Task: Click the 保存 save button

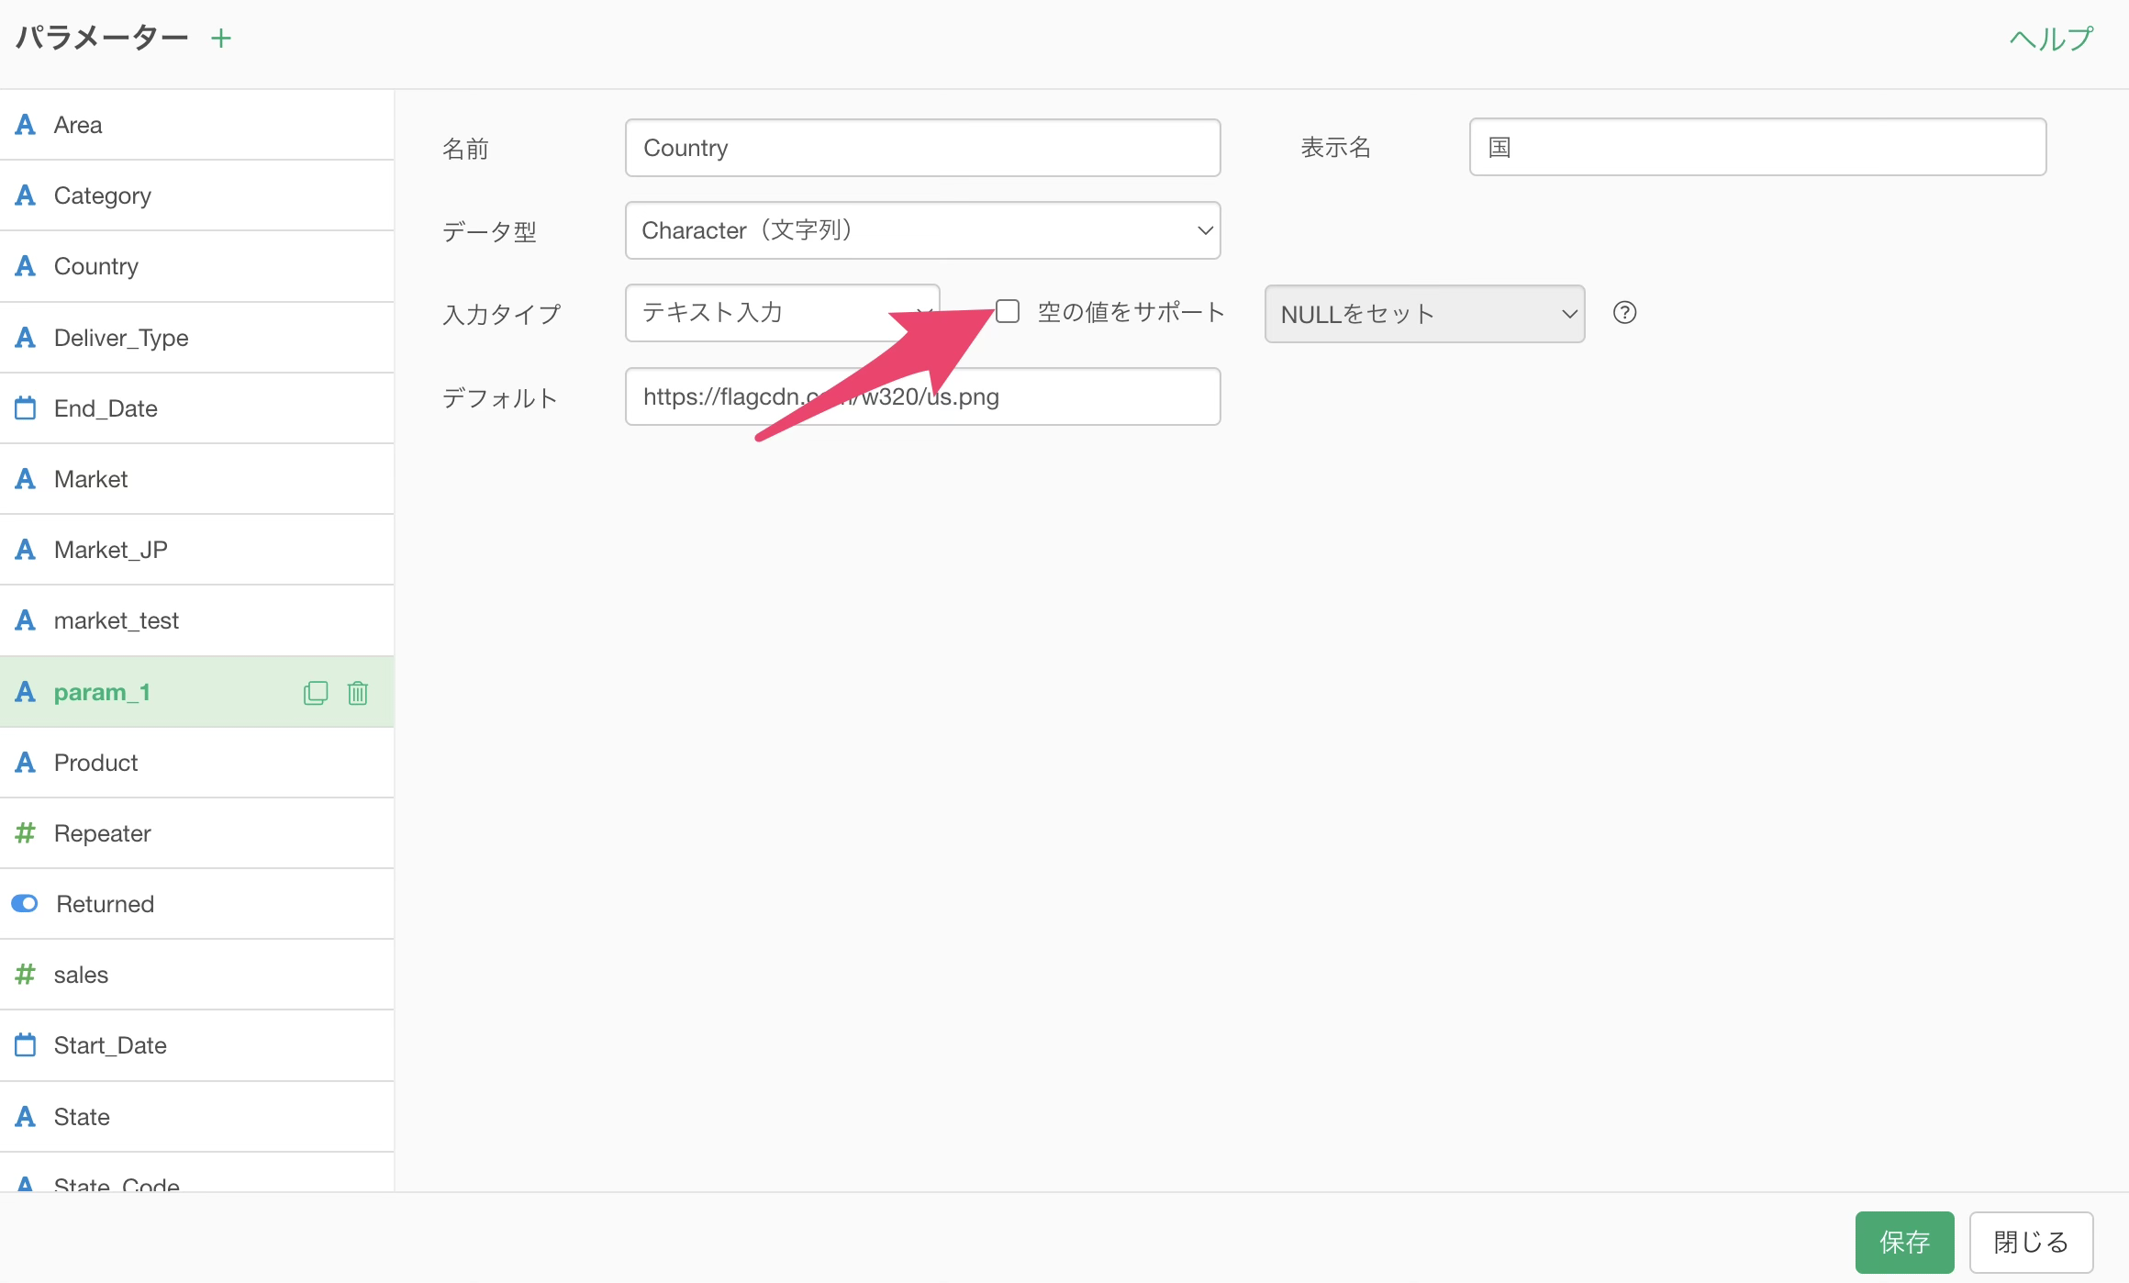Action: (x=1904, y=1243)
